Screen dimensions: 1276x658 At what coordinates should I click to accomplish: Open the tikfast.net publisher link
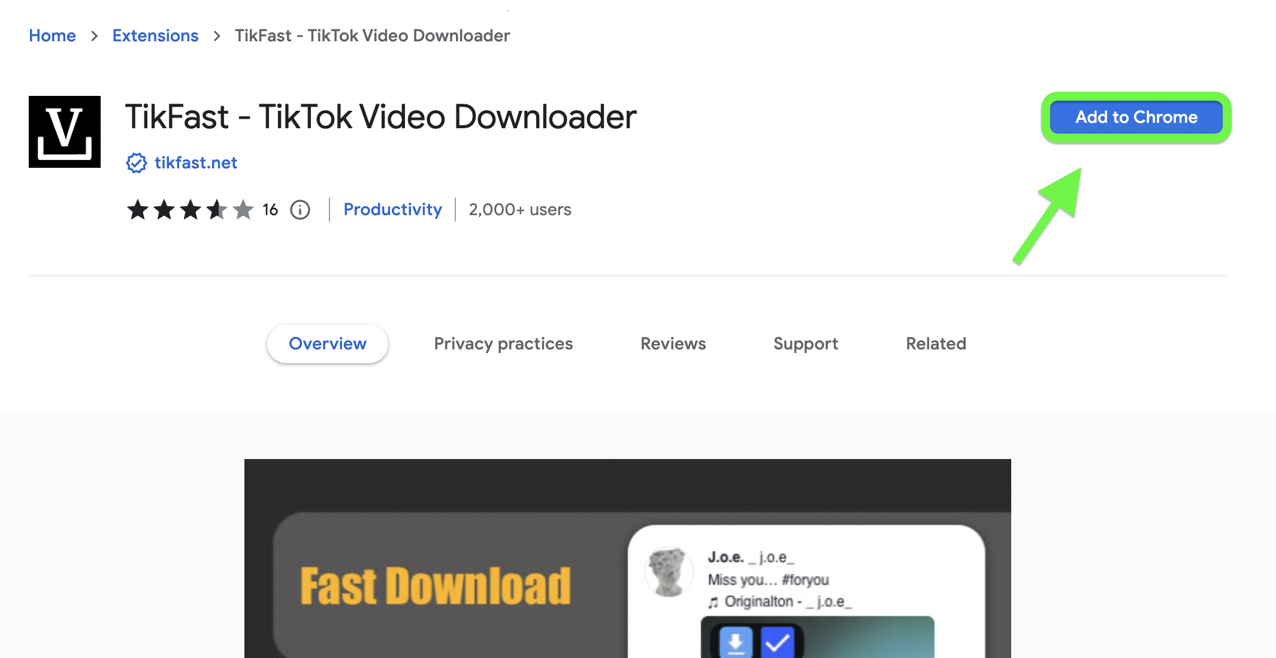click(196, 163)
